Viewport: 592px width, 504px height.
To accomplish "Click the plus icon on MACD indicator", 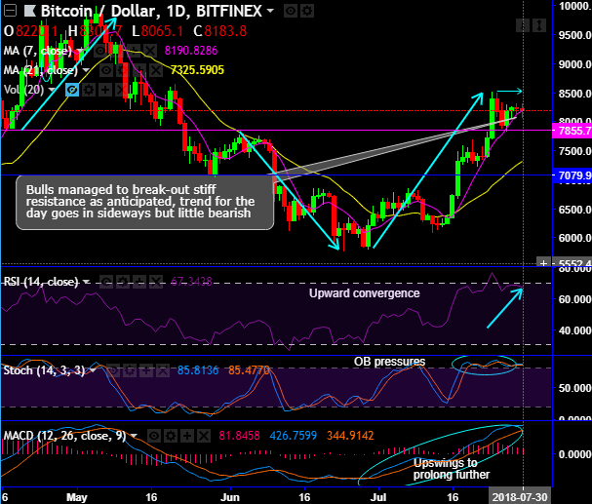I will click(187, 437).
